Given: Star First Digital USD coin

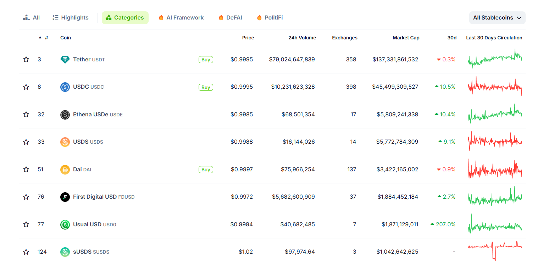Looking at the screenshot, I should [26, 197].
